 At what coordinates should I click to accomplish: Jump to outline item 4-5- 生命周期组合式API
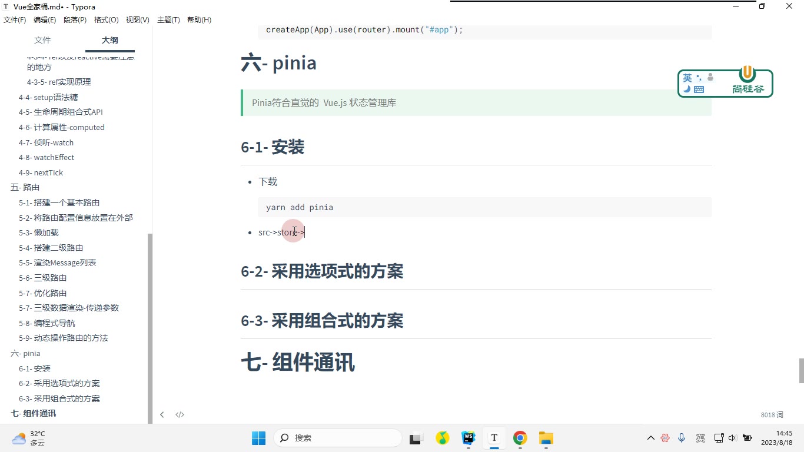[61, 112]
